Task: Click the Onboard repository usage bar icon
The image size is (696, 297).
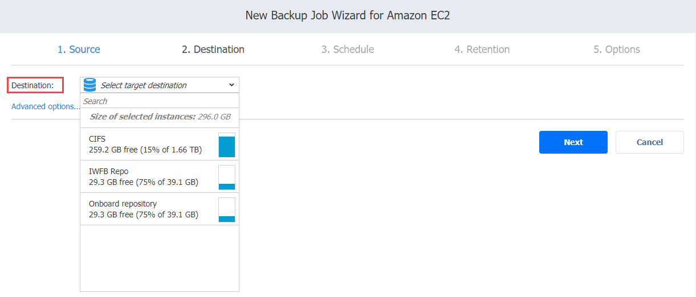Action: [x=227, y=210]
